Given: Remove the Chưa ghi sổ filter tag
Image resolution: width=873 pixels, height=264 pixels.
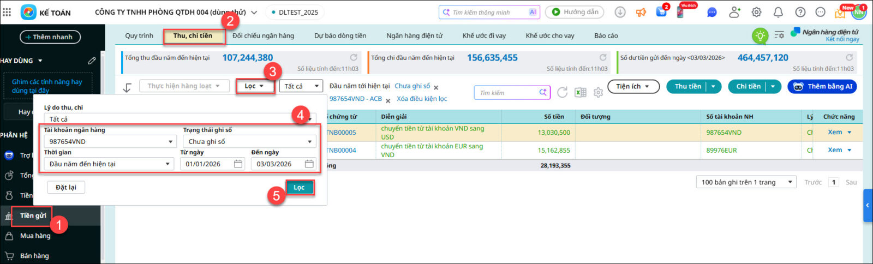Looking at the screenshot, I should click(x=436, y=87).
